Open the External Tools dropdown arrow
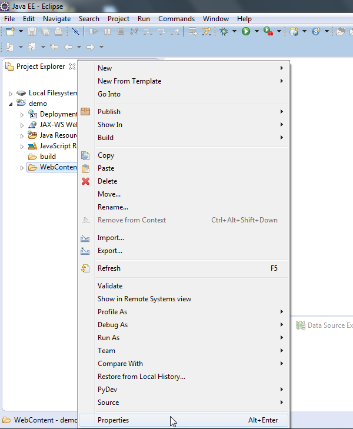Screen dimensions: 353x429 coord(279,31)
